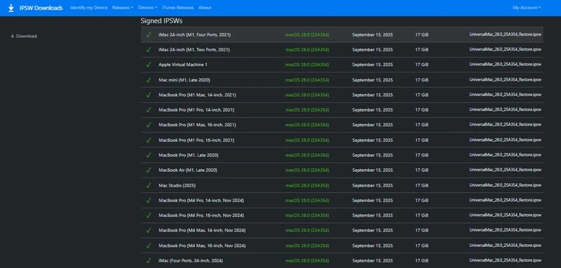
Task: Click IPSW filename in Mac Studio 2025 row
Action: pos(505,185)
